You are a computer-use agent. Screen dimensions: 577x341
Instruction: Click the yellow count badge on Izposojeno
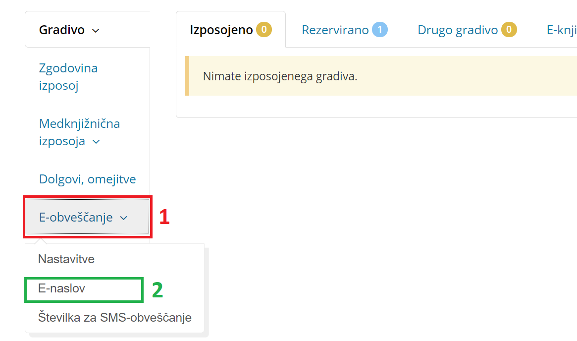click(x=264, y=30)
